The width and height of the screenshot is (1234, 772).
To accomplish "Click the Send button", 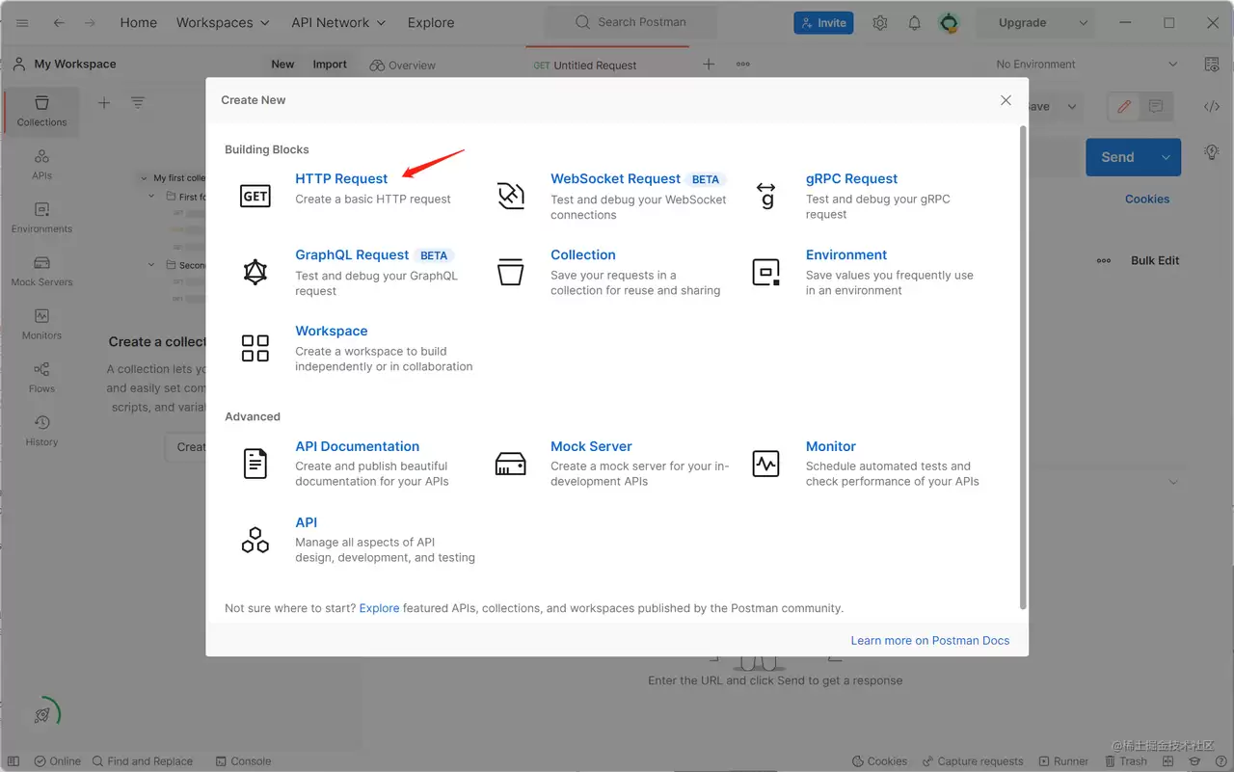I will (1118, 157).
